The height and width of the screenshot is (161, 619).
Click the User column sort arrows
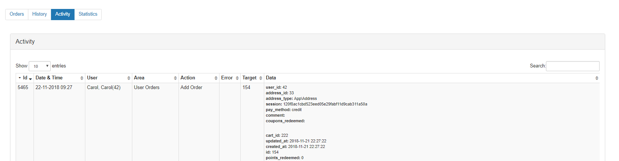pos(129,78)
